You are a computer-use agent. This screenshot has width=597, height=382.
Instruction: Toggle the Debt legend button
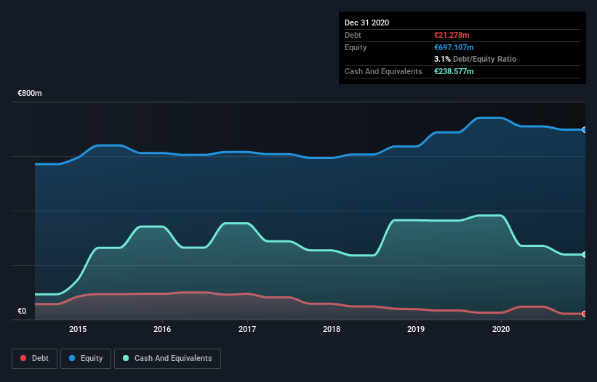click(x=35, y=359)
